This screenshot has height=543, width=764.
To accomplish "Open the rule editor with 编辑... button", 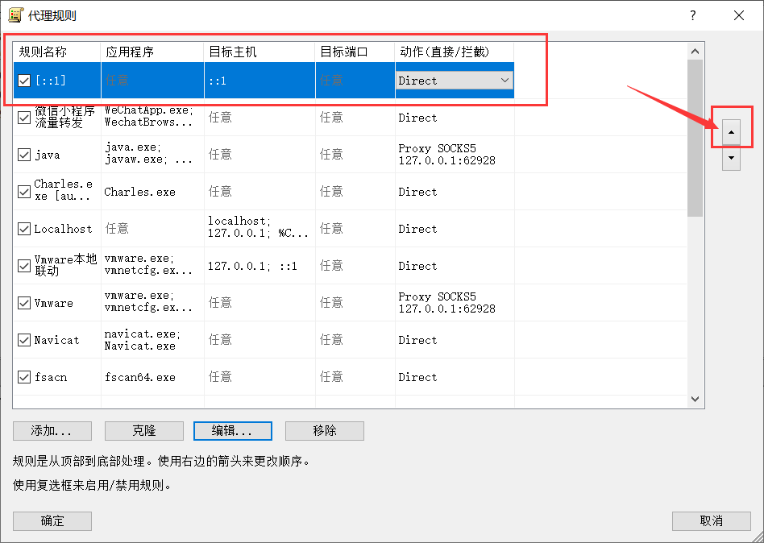I will [x=232, y=431].
